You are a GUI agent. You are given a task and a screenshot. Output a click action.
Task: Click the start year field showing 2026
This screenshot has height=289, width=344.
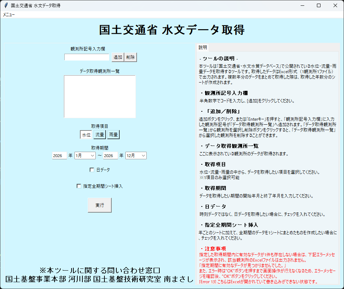coord(59,155)
